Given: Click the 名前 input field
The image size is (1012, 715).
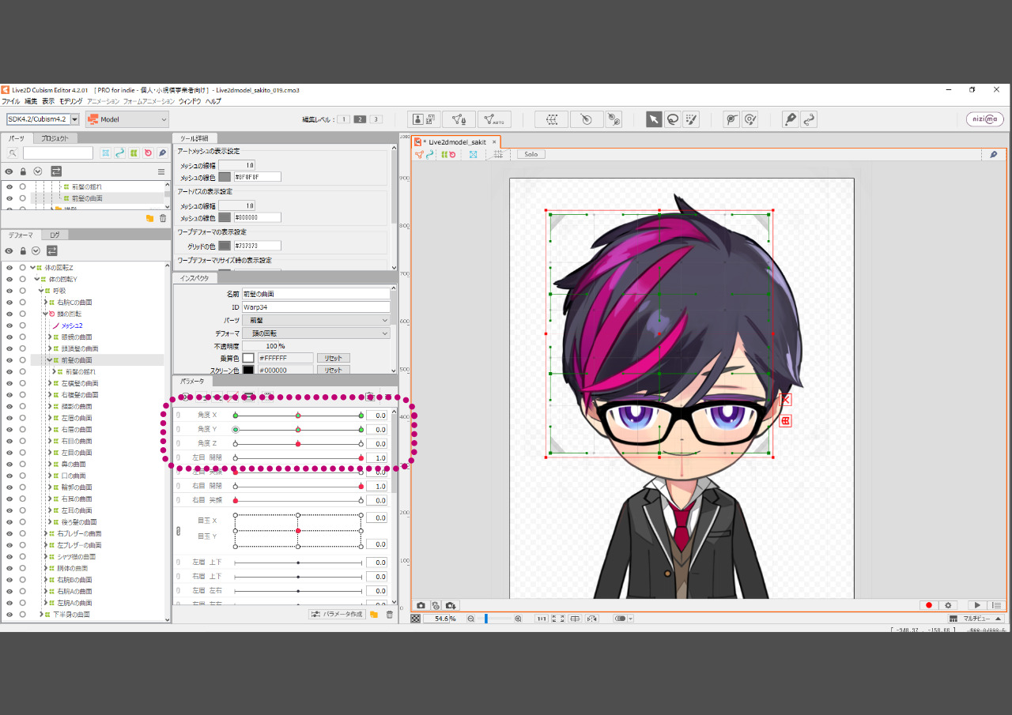Looking at the screenshot, I should coord(315,294).
